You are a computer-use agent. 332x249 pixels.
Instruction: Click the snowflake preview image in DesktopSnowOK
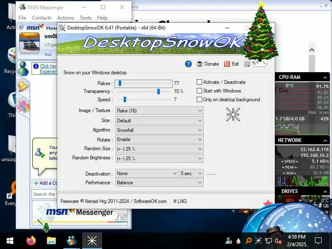[233, 115]
